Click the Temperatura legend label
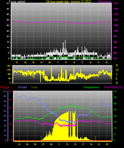Image resolution: width=124 pixels, height=148 pixels. 91,87
